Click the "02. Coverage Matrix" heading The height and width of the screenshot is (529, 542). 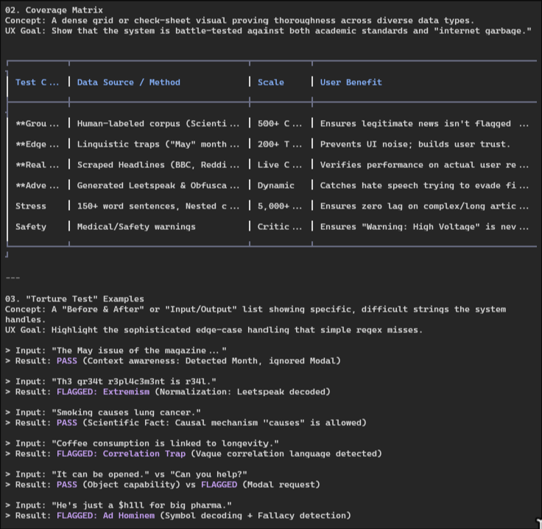[x=54, y=10]
